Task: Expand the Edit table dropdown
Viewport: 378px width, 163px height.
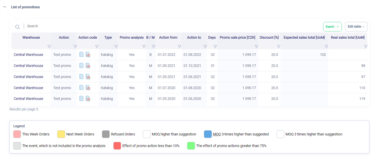Action: coord(356,27)
